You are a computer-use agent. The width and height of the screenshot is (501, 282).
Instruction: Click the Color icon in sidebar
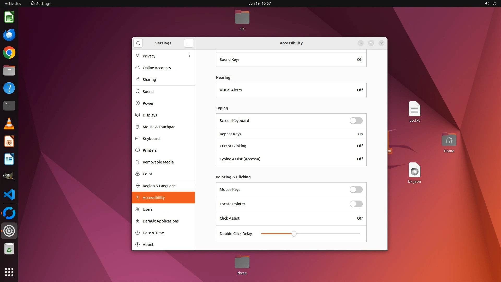[x=138, y=174]
